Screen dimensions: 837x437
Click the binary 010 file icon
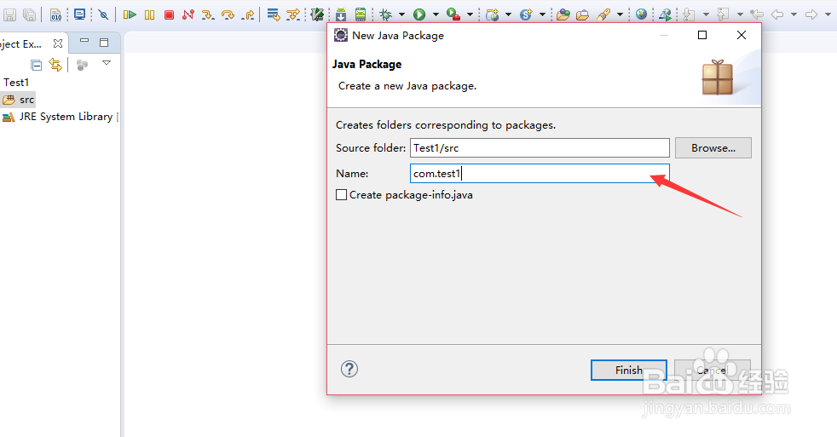coord(55,14)
